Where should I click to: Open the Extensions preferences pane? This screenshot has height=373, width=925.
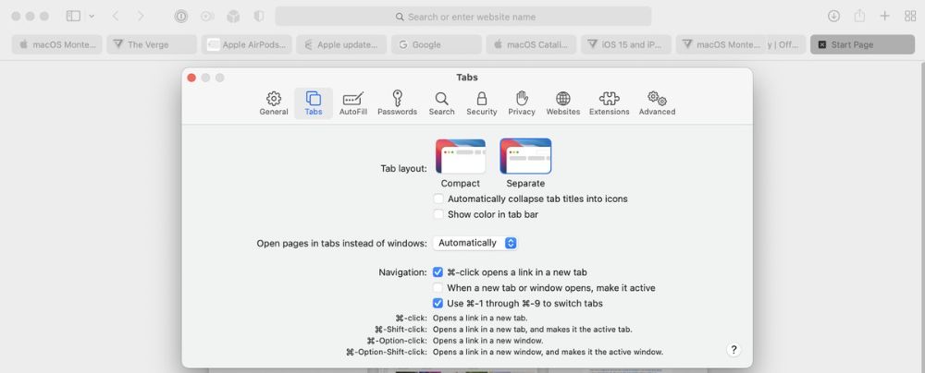click(x=609, y=102)
